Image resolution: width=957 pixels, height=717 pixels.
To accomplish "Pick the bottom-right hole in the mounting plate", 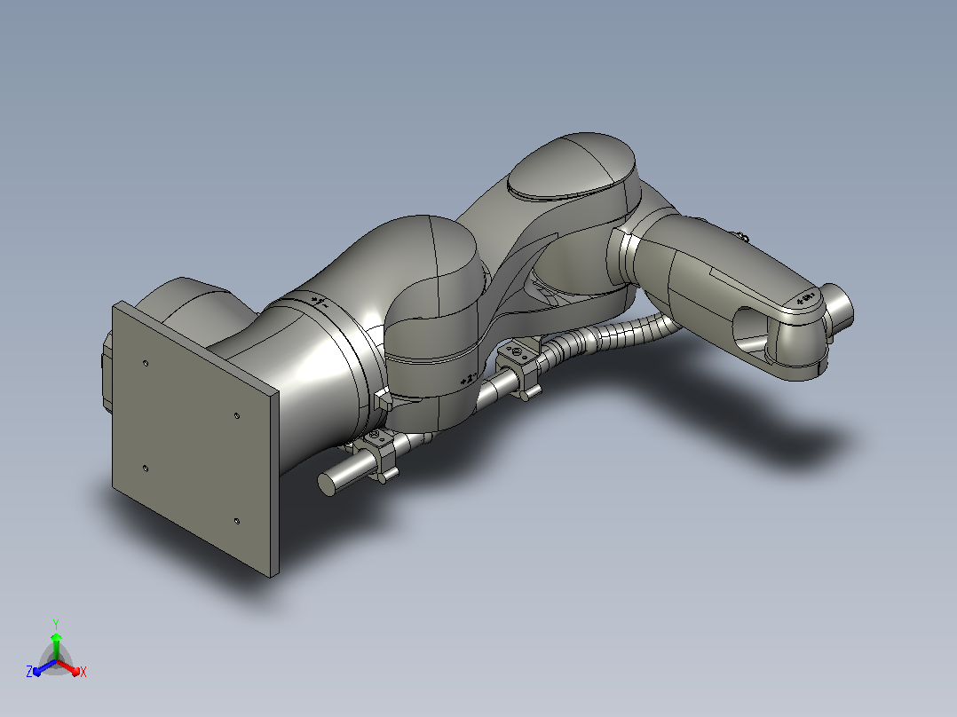I will (x=237, y=521).
